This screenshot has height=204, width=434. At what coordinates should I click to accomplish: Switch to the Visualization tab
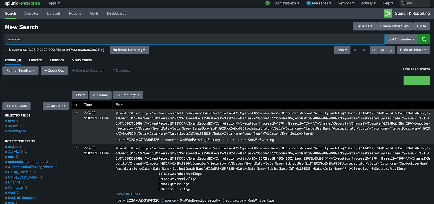point(82,60)
